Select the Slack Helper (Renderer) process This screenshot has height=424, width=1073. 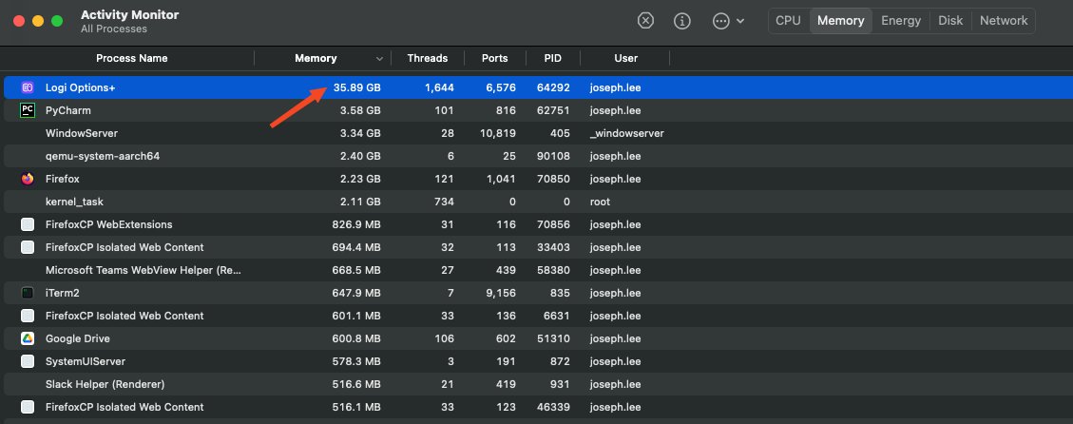pyautogui.click(x=105, y=384)
